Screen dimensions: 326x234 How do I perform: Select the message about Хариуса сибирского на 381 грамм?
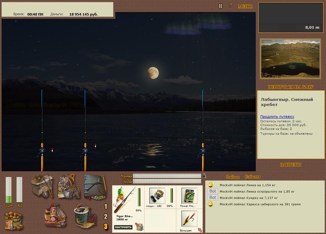tap(260, 204)
